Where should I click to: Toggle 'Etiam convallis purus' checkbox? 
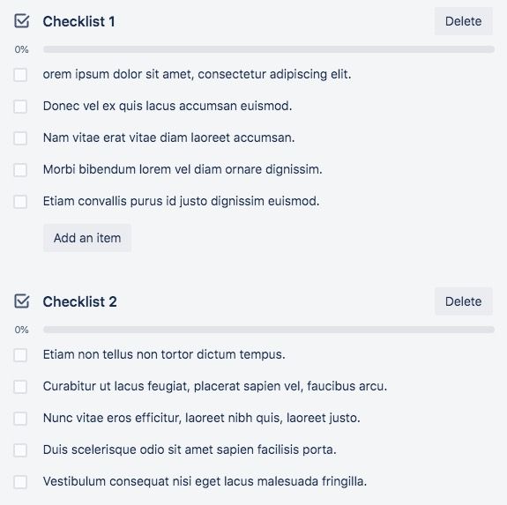pos(20,202)
